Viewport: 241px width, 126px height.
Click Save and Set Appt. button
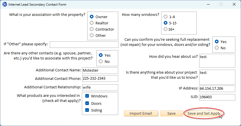(203, 113)
